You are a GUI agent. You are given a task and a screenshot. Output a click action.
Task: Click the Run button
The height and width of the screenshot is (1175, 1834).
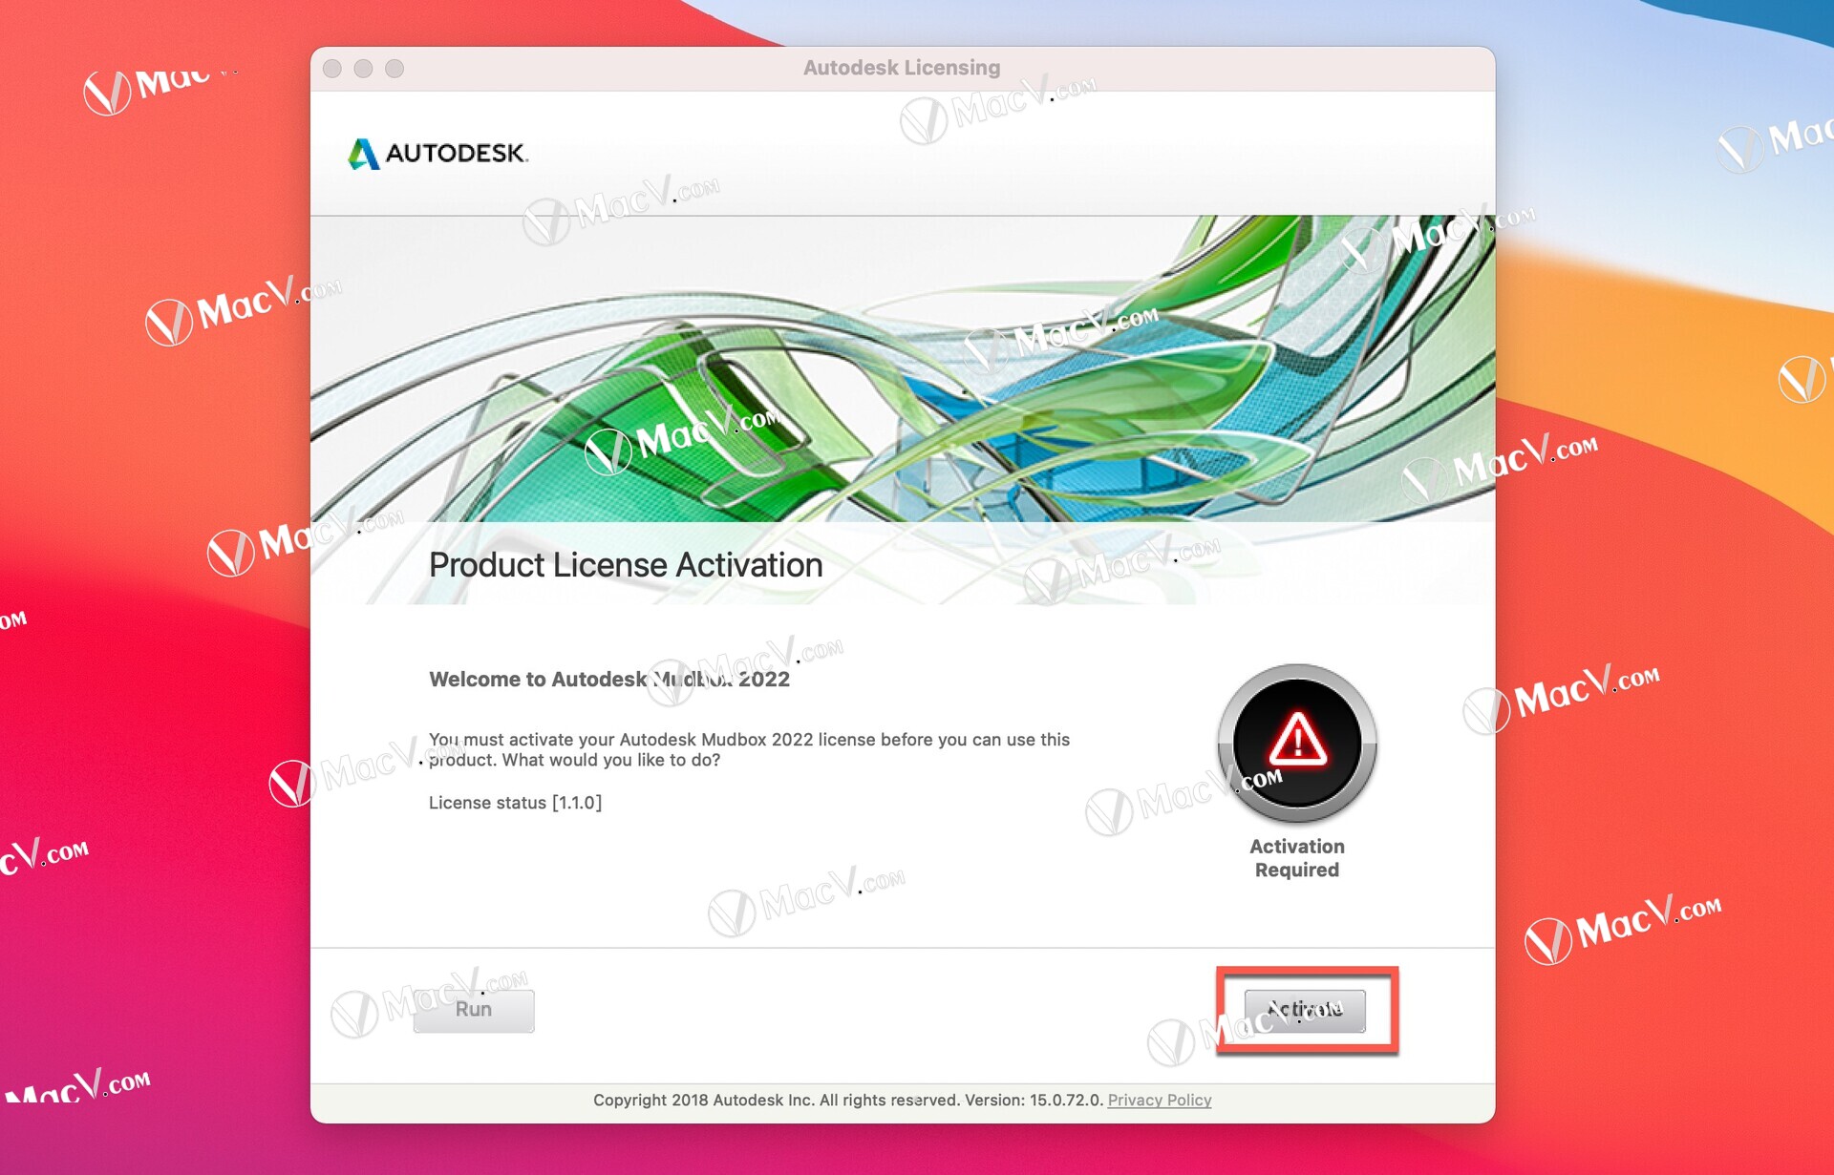click(x=475, y=1012)
